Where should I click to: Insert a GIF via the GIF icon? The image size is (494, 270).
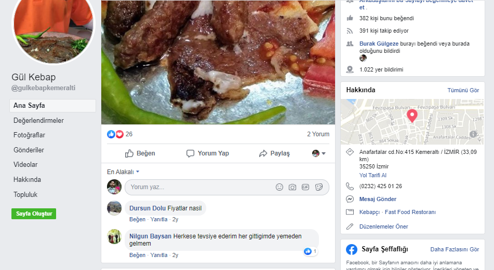click(x=305, y=187)
